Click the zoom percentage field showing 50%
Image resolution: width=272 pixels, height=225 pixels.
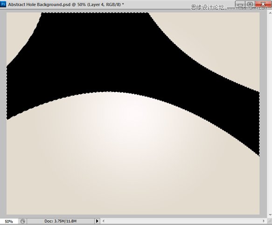pos(9,221)
